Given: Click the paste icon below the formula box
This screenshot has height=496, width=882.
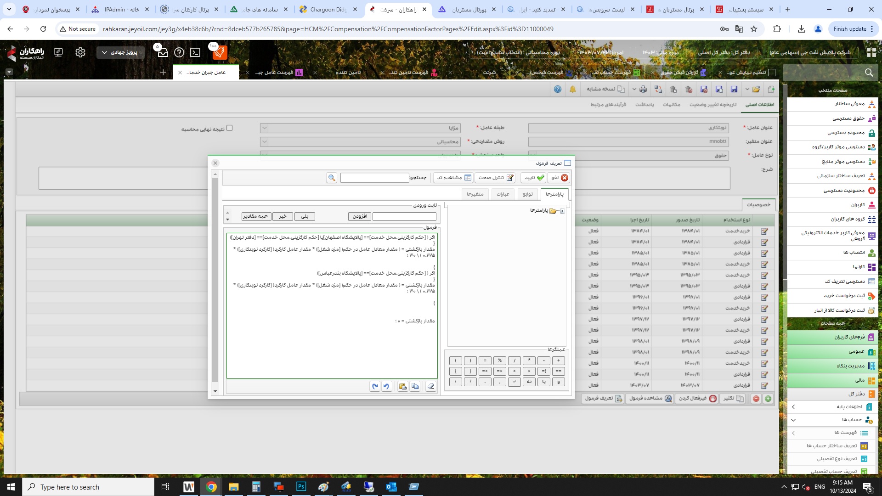Looking at the screenshot, I should tap(402, 386).
